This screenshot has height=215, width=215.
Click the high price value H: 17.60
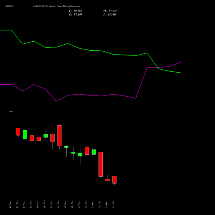coord(110,11)
